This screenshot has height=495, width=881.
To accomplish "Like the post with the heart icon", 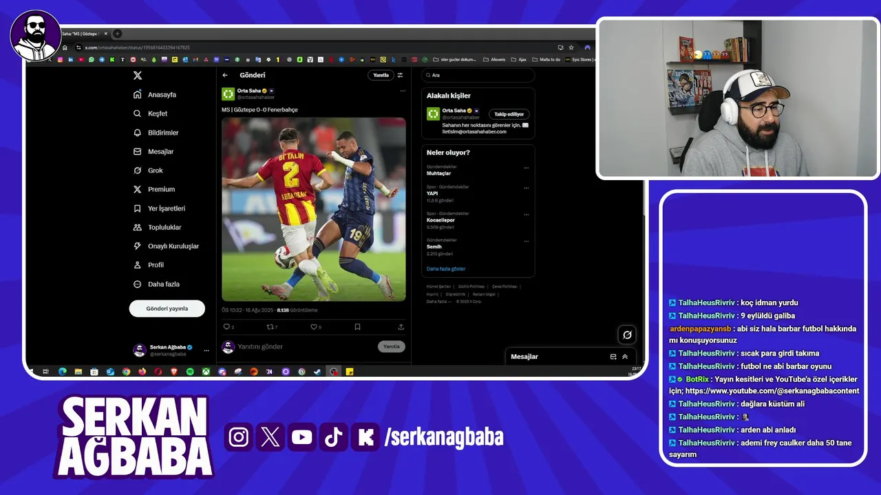I will coord(313,327).
